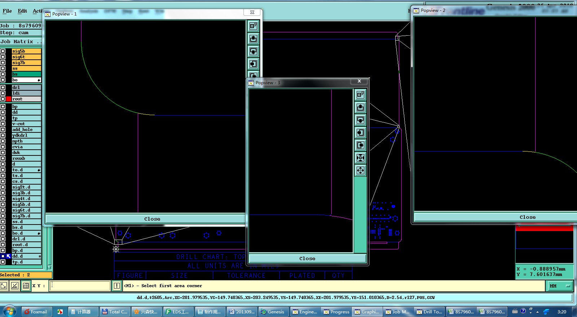Pan left in Popview 1 toolbar

(x=253, y=64)
